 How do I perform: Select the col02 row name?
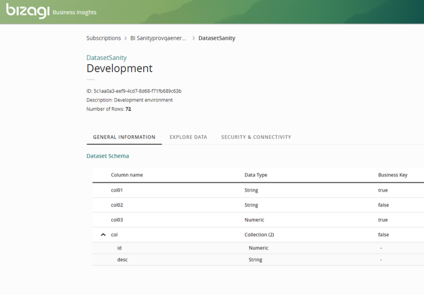pyautogui.click(x=117, y=205)
